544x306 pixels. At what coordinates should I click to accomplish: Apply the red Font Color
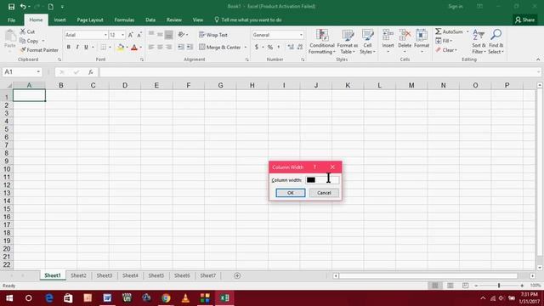134,47
